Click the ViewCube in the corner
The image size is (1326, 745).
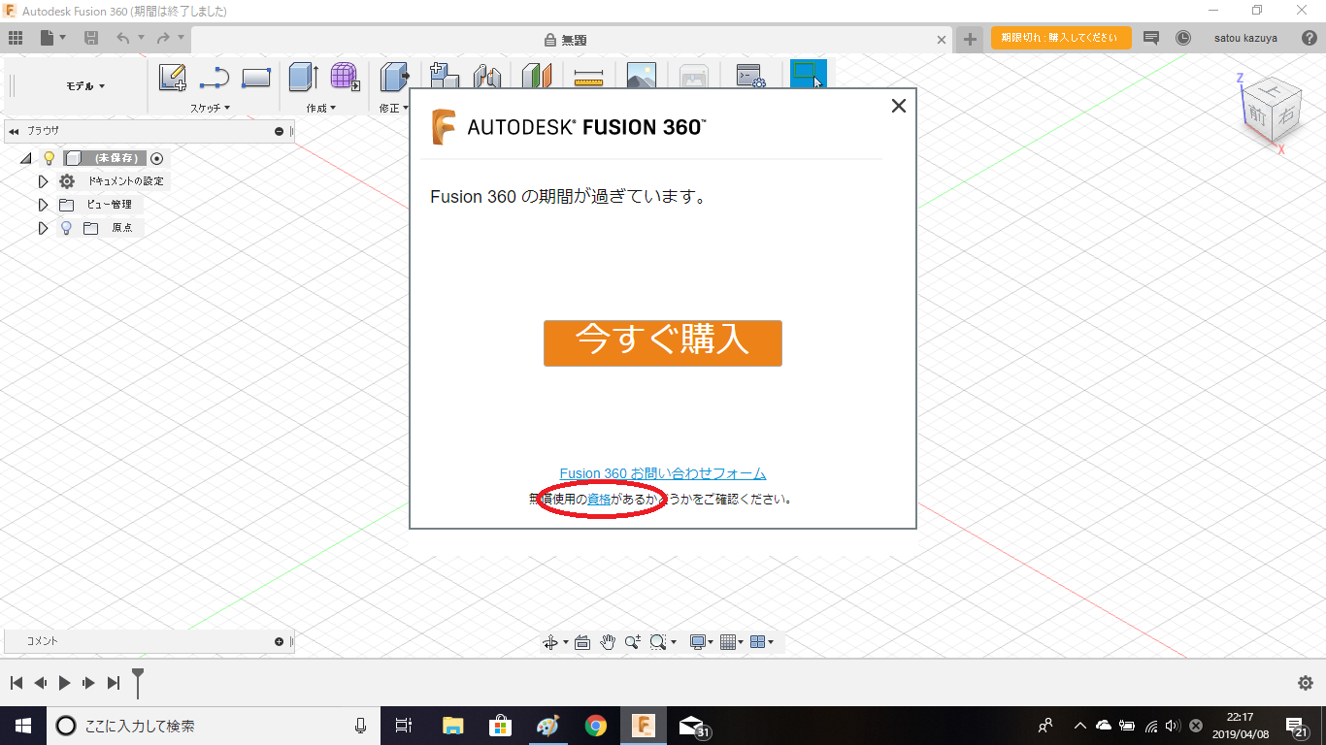tap(1271, 112)
